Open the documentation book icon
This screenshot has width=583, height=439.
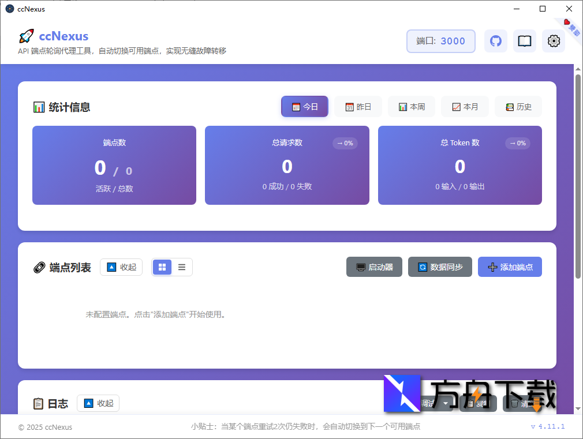pyautogui.click(x=524, y=41)
